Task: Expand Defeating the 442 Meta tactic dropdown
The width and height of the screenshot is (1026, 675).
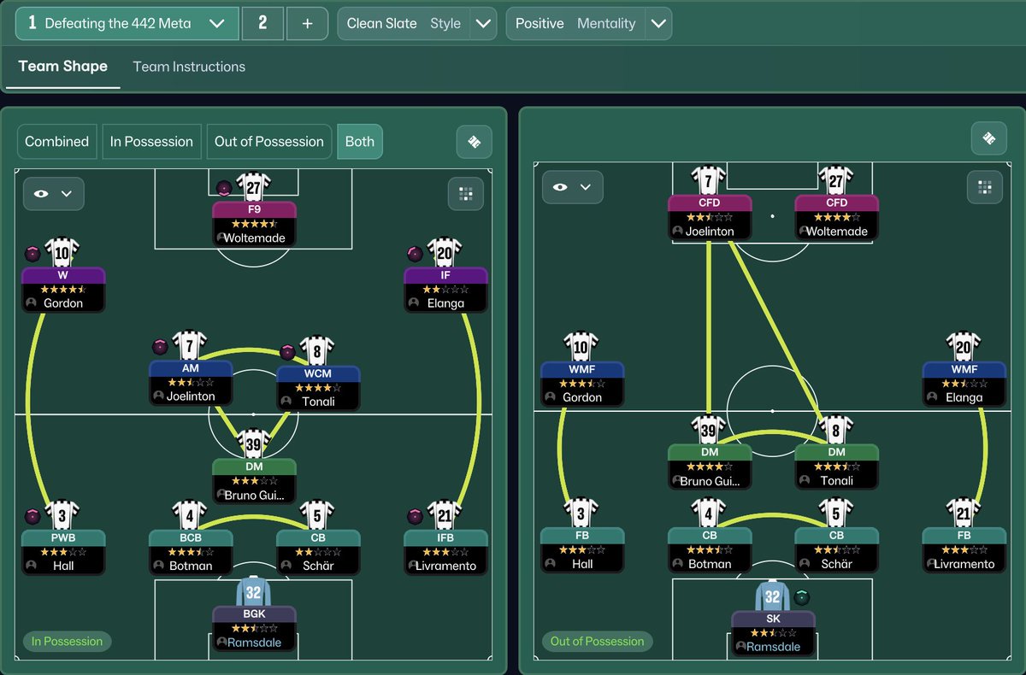Action: [x=217, y=24]
